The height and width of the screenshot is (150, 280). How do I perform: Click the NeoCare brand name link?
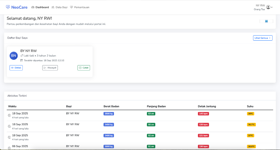pos(19,7)
